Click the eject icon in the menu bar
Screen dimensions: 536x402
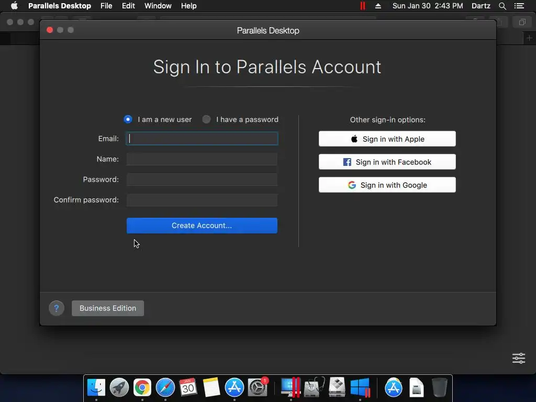(378, 6)
